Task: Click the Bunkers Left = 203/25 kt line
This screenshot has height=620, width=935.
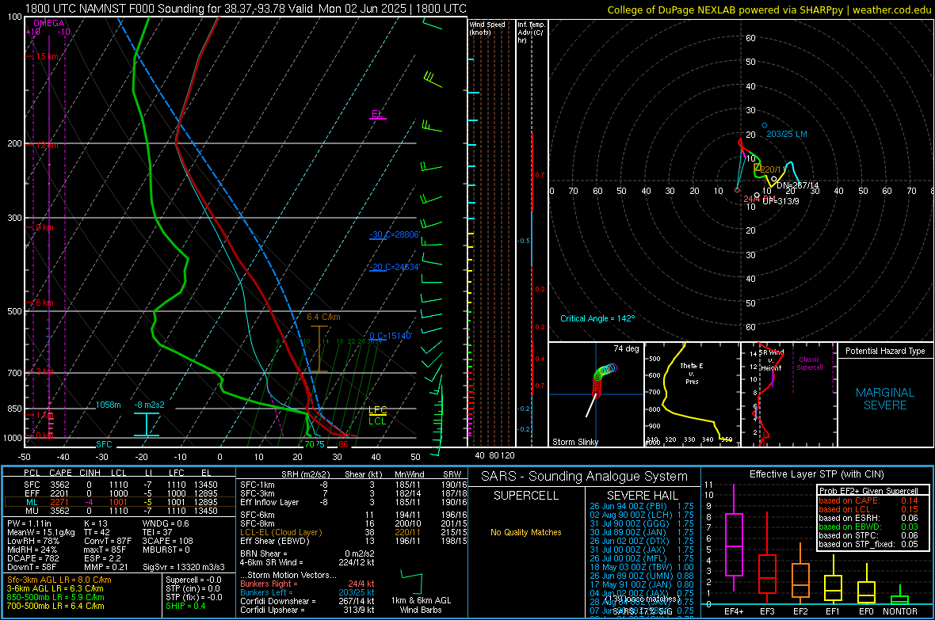Action: coord(307,592)
